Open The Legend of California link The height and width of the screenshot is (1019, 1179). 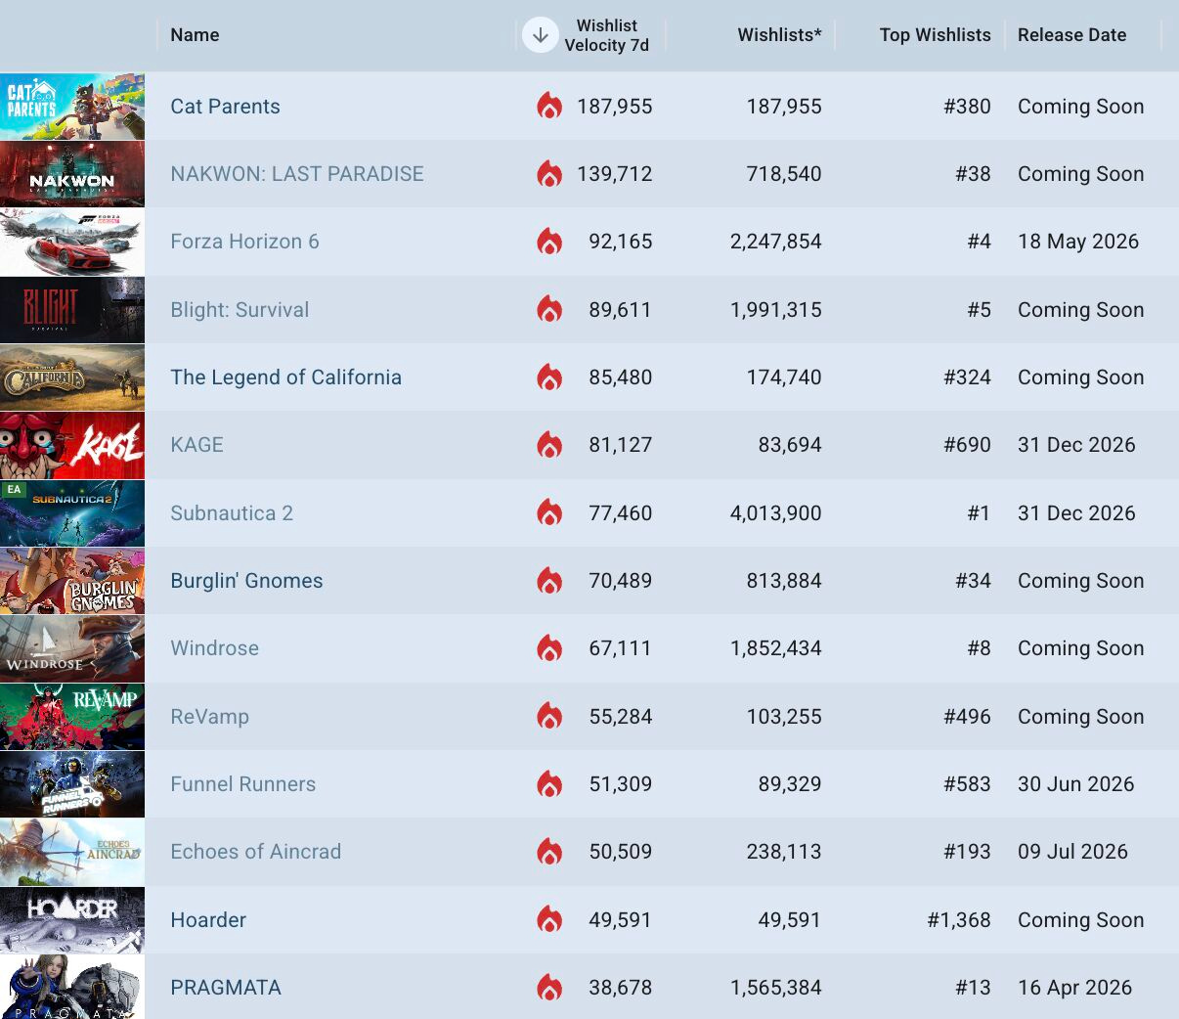tap(285, 377)
